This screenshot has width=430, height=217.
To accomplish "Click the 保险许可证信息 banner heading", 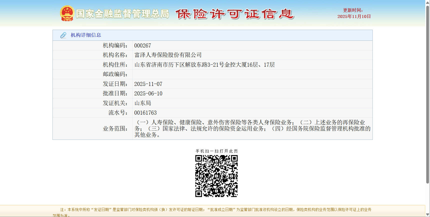I will coord(235,14).
